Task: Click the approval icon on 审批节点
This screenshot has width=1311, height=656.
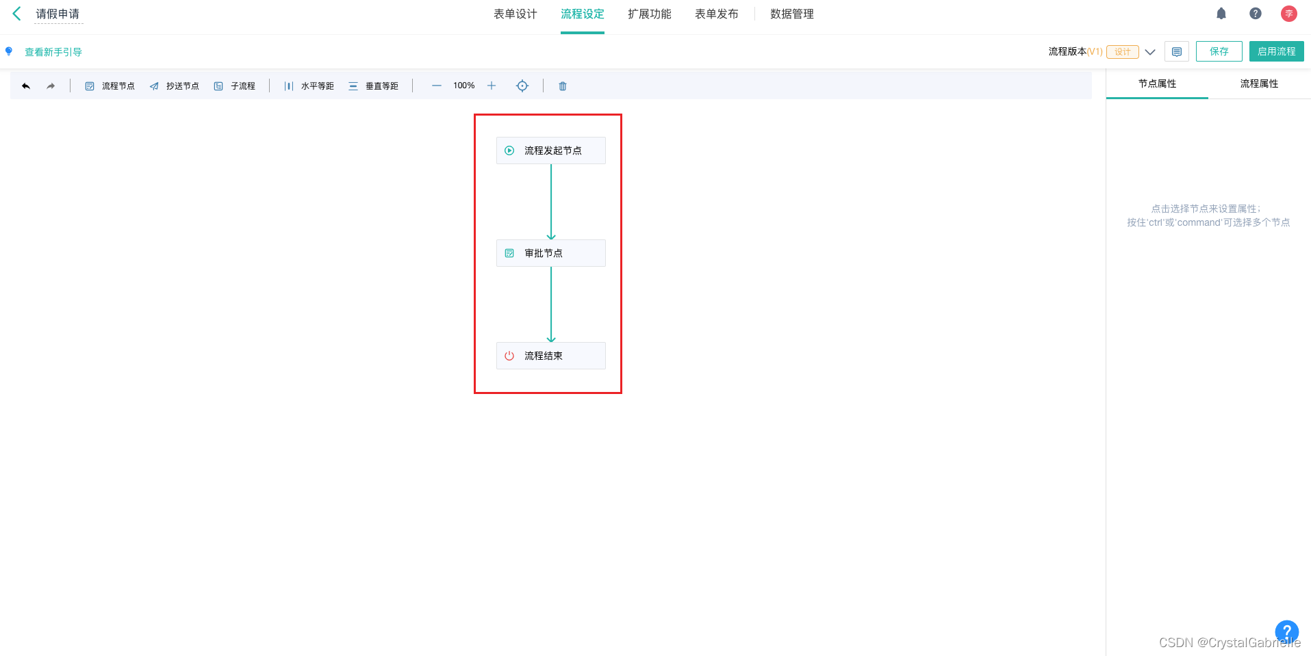Action: [x=509, y=253]
